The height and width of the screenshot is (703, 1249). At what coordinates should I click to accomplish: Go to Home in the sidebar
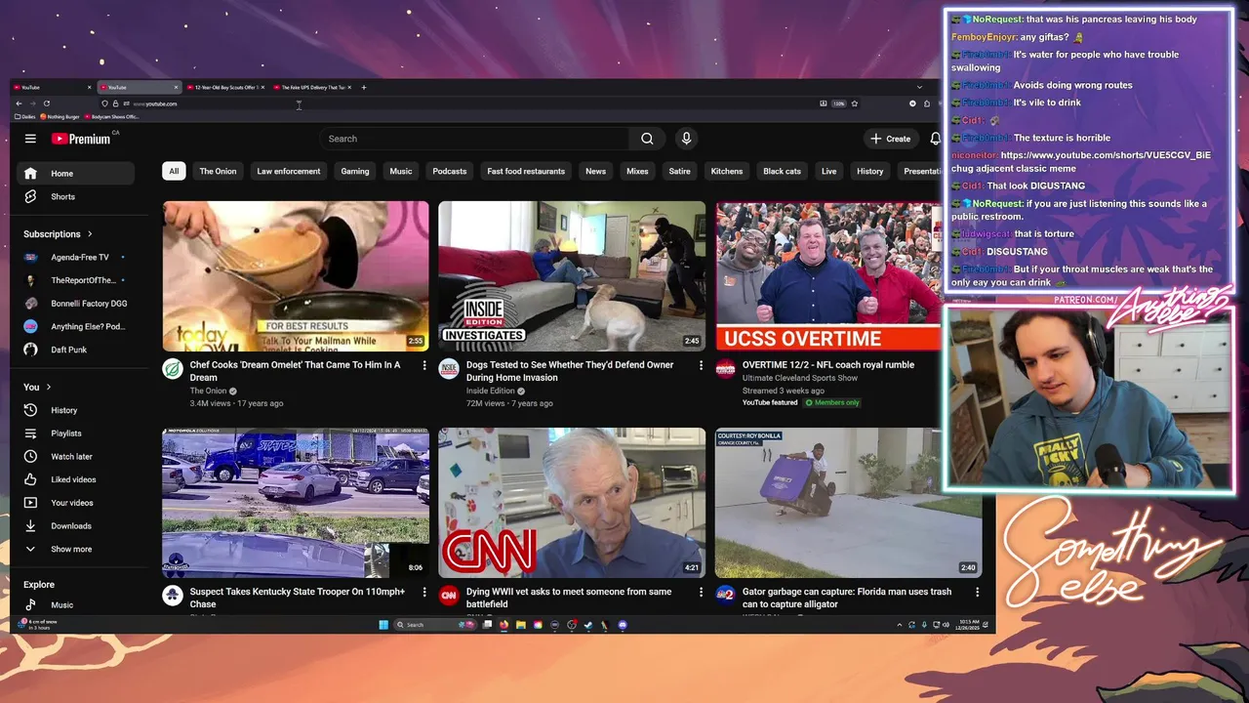[75, 174]
